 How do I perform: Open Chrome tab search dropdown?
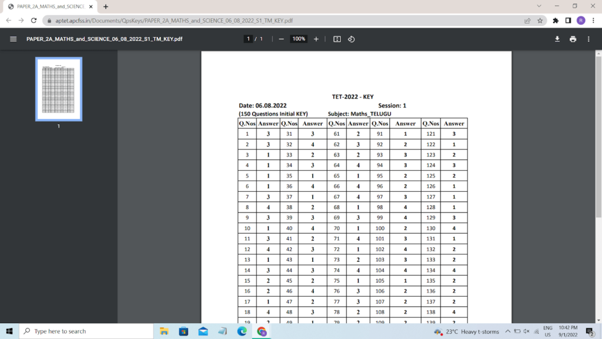539,6
